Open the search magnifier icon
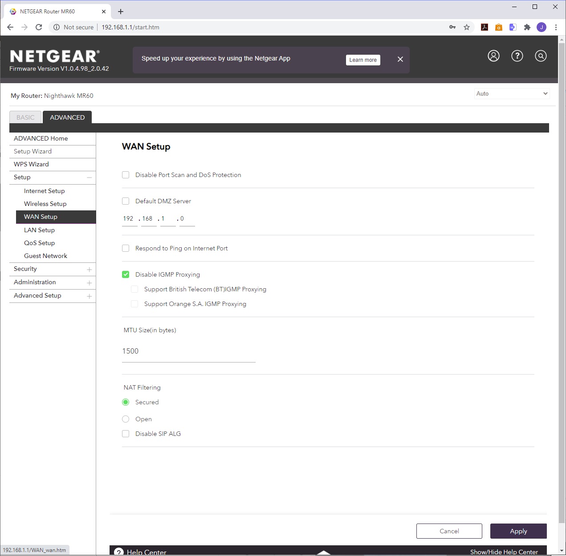The width and height of the screenshot is (566, 556). point(541,56)
